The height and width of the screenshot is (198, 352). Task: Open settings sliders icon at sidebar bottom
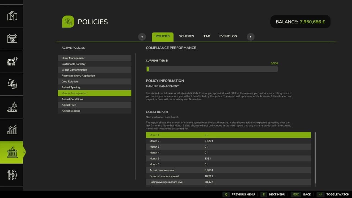click(x=12, y=174)
